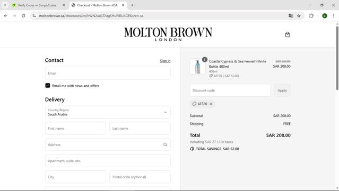
Task: Click the struck-through SAR 260.00 price
Action: (x=283, y=61)
